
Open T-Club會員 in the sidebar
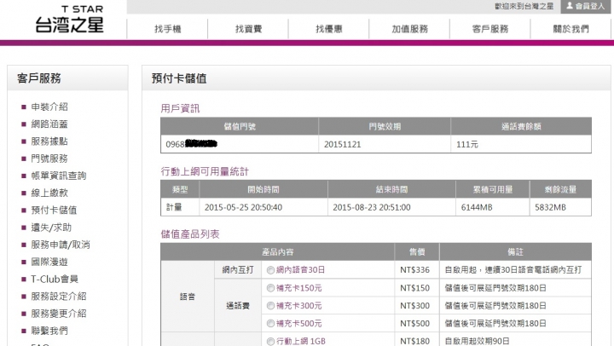55,279
